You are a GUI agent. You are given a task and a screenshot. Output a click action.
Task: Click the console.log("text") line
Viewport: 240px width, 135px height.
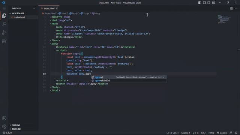(x=80, y=60)
